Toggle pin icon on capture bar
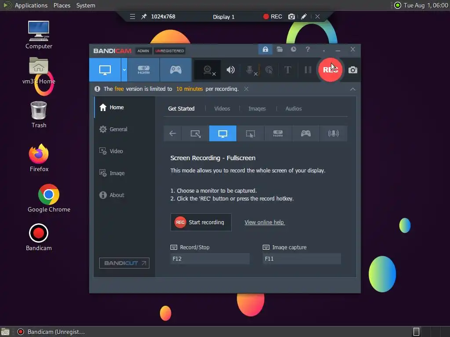The height and width of the screenshot is (337, 450). tap(144, 17)
